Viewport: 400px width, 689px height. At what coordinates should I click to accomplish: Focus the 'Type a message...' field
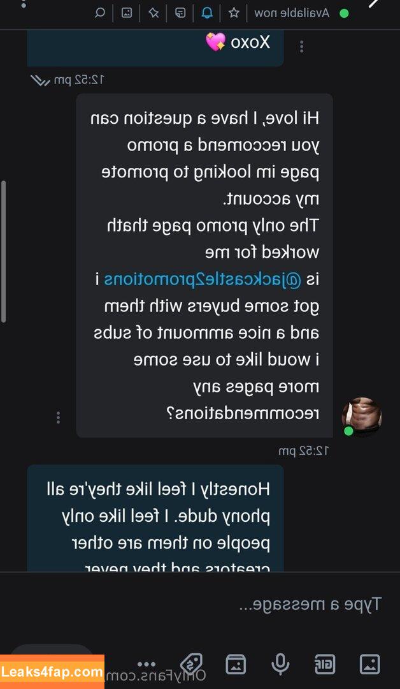pyautogui.click(x=200, y=605)
